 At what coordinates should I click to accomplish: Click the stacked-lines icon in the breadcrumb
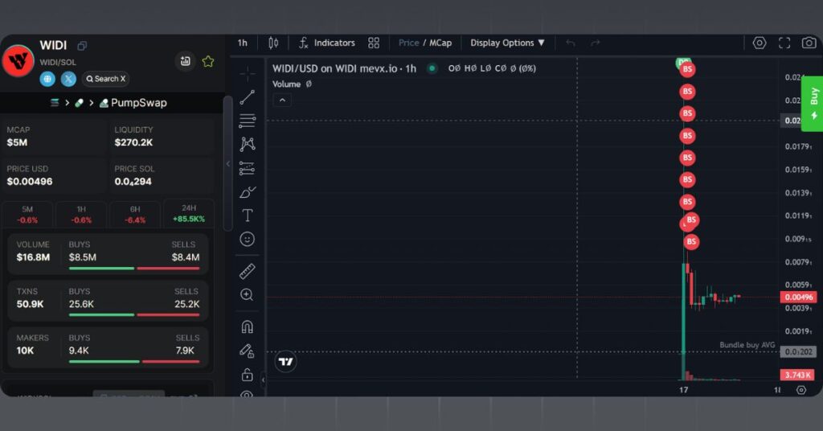[55, 103]
